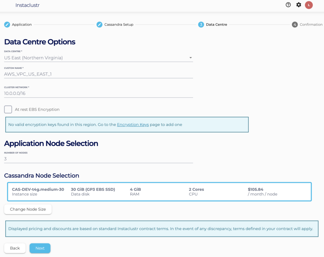Click the Data Centre step number 3 circle

click(201, 24)
